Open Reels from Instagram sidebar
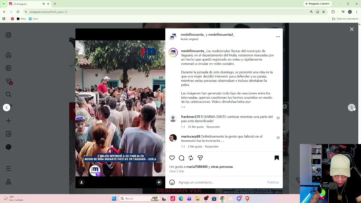361x203 pixels. (x=8, y=68)
